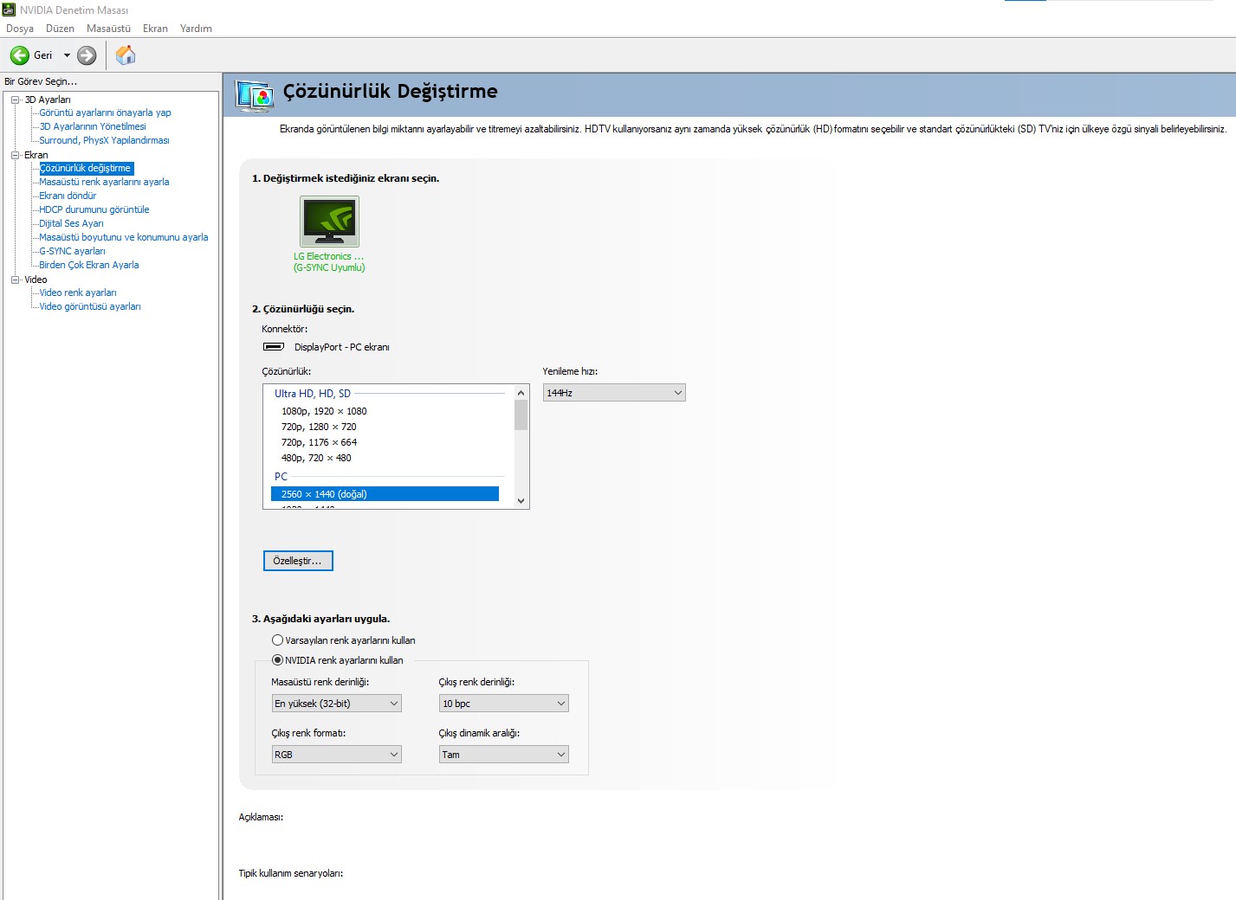
Task: Open 'G-SYNC ayarları' page
Action: point(72,251)
